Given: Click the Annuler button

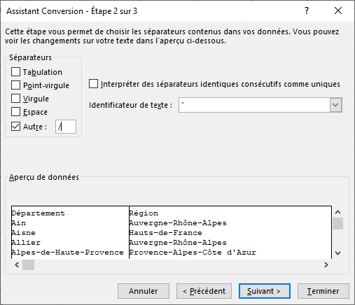Looking at the screenshot, I should click(144, 291).
